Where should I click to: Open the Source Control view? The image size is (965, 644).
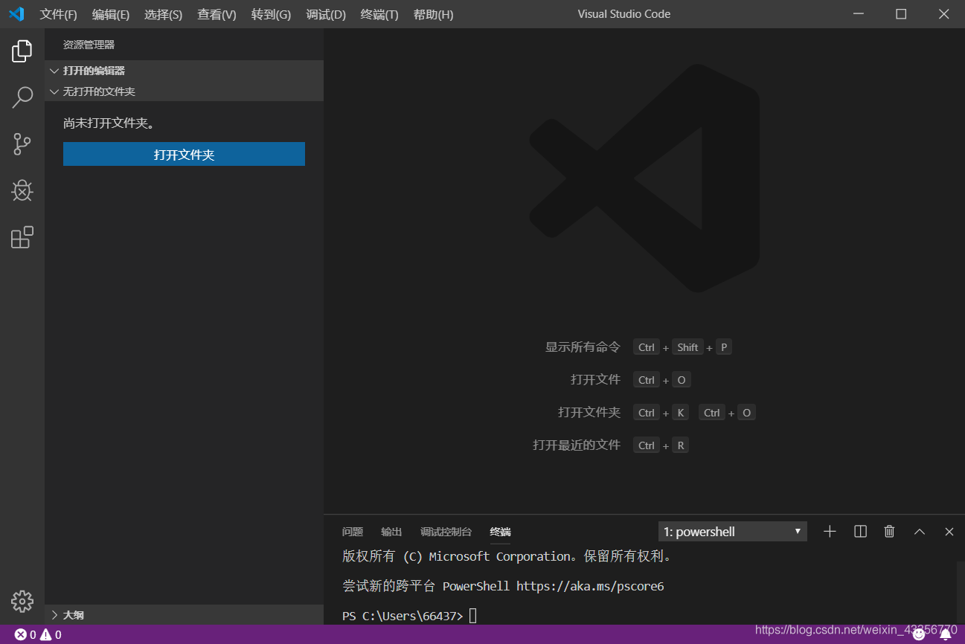tap(22, 144)
